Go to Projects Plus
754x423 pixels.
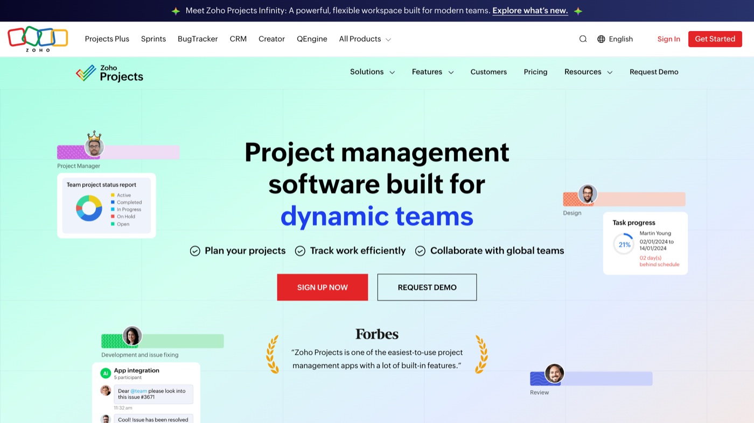click(x=107, y=39)
